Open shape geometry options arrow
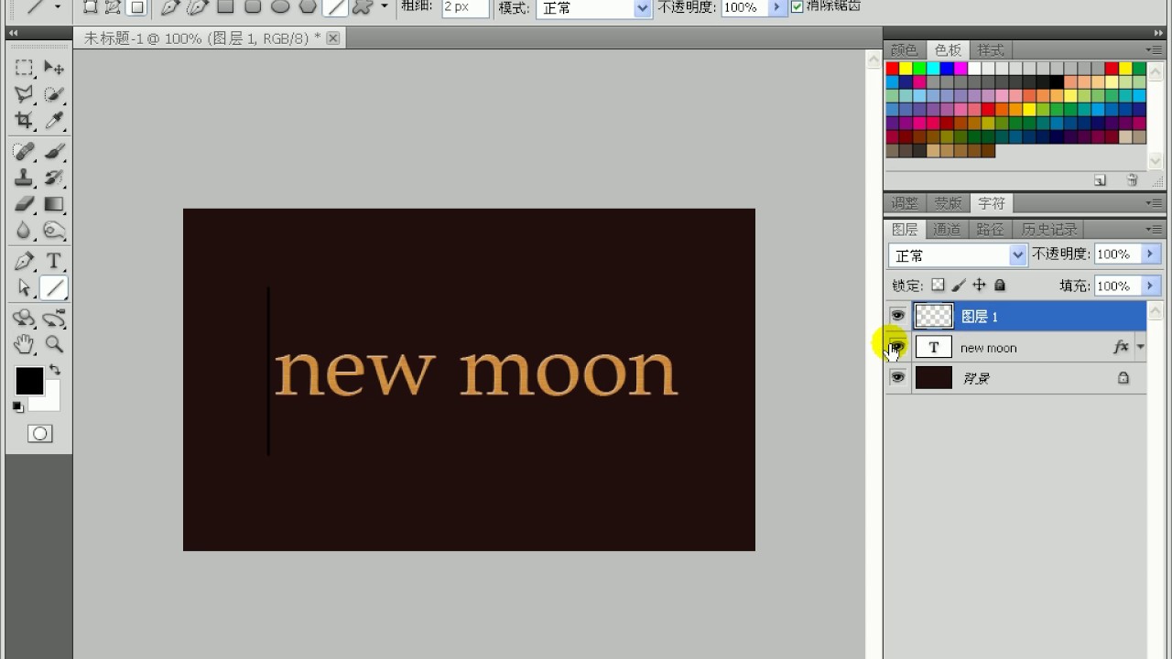Viewport: 1172px width, 659px height. click(385, 6)
